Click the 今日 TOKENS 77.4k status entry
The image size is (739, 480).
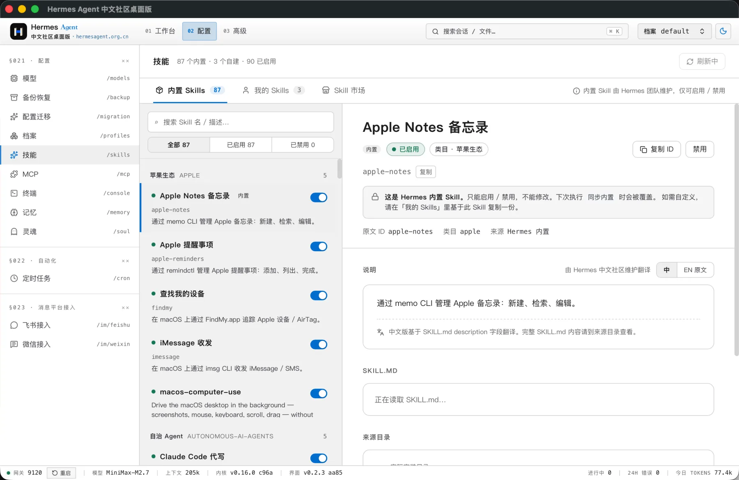704,473
